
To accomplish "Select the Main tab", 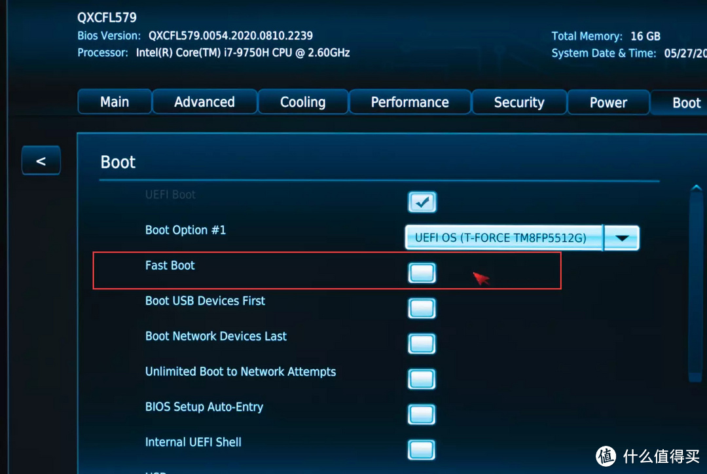I will pyautogui.click(x=114, y=102).
